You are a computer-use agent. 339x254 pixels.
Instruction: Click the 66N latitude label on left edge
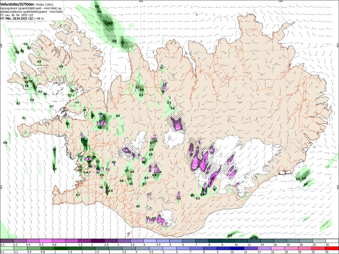pos(1,46)
